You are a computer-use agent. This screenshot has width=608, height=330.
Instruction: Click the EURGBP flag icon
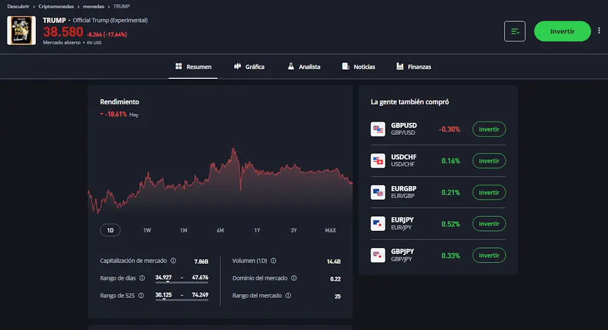point(378,192)
